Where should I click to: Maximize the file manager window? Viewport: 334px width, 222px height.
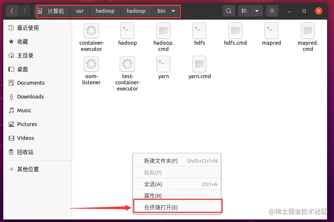coord(304,11)
